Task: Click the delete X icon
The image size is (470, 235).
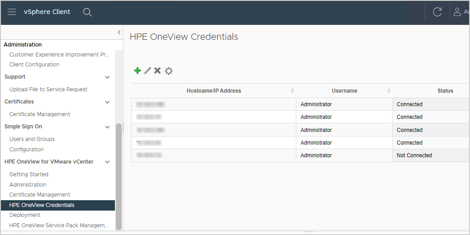Action: pos(157,70)
